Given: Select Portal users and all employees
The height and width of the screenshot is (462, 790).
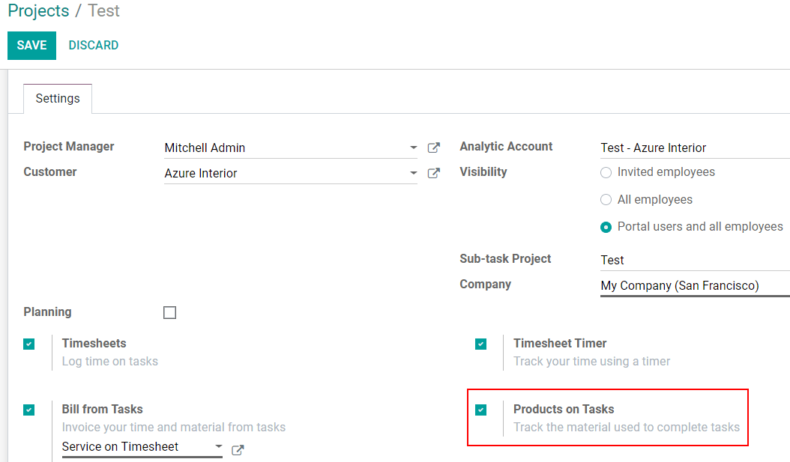Looking at the screenshot, I should coord(606,227).
